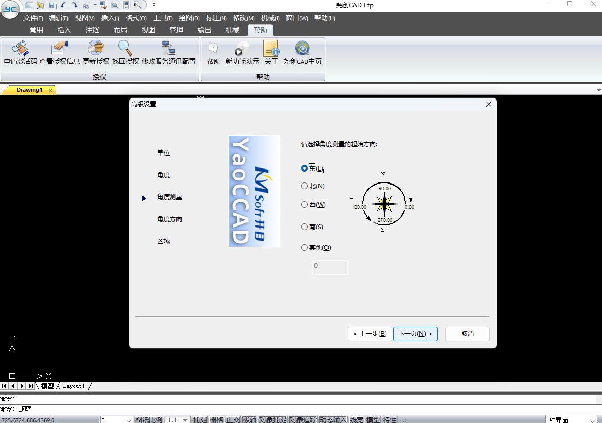Screen dimensions: 602x423
Task: Switch to the 模型 layout tab
Action: pyautogui.click(x=48, y=386)
